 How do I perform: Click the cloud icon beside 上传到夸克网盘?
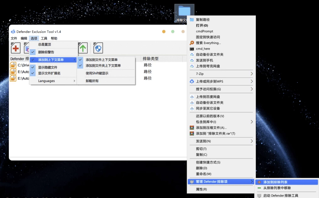(192, 66)
